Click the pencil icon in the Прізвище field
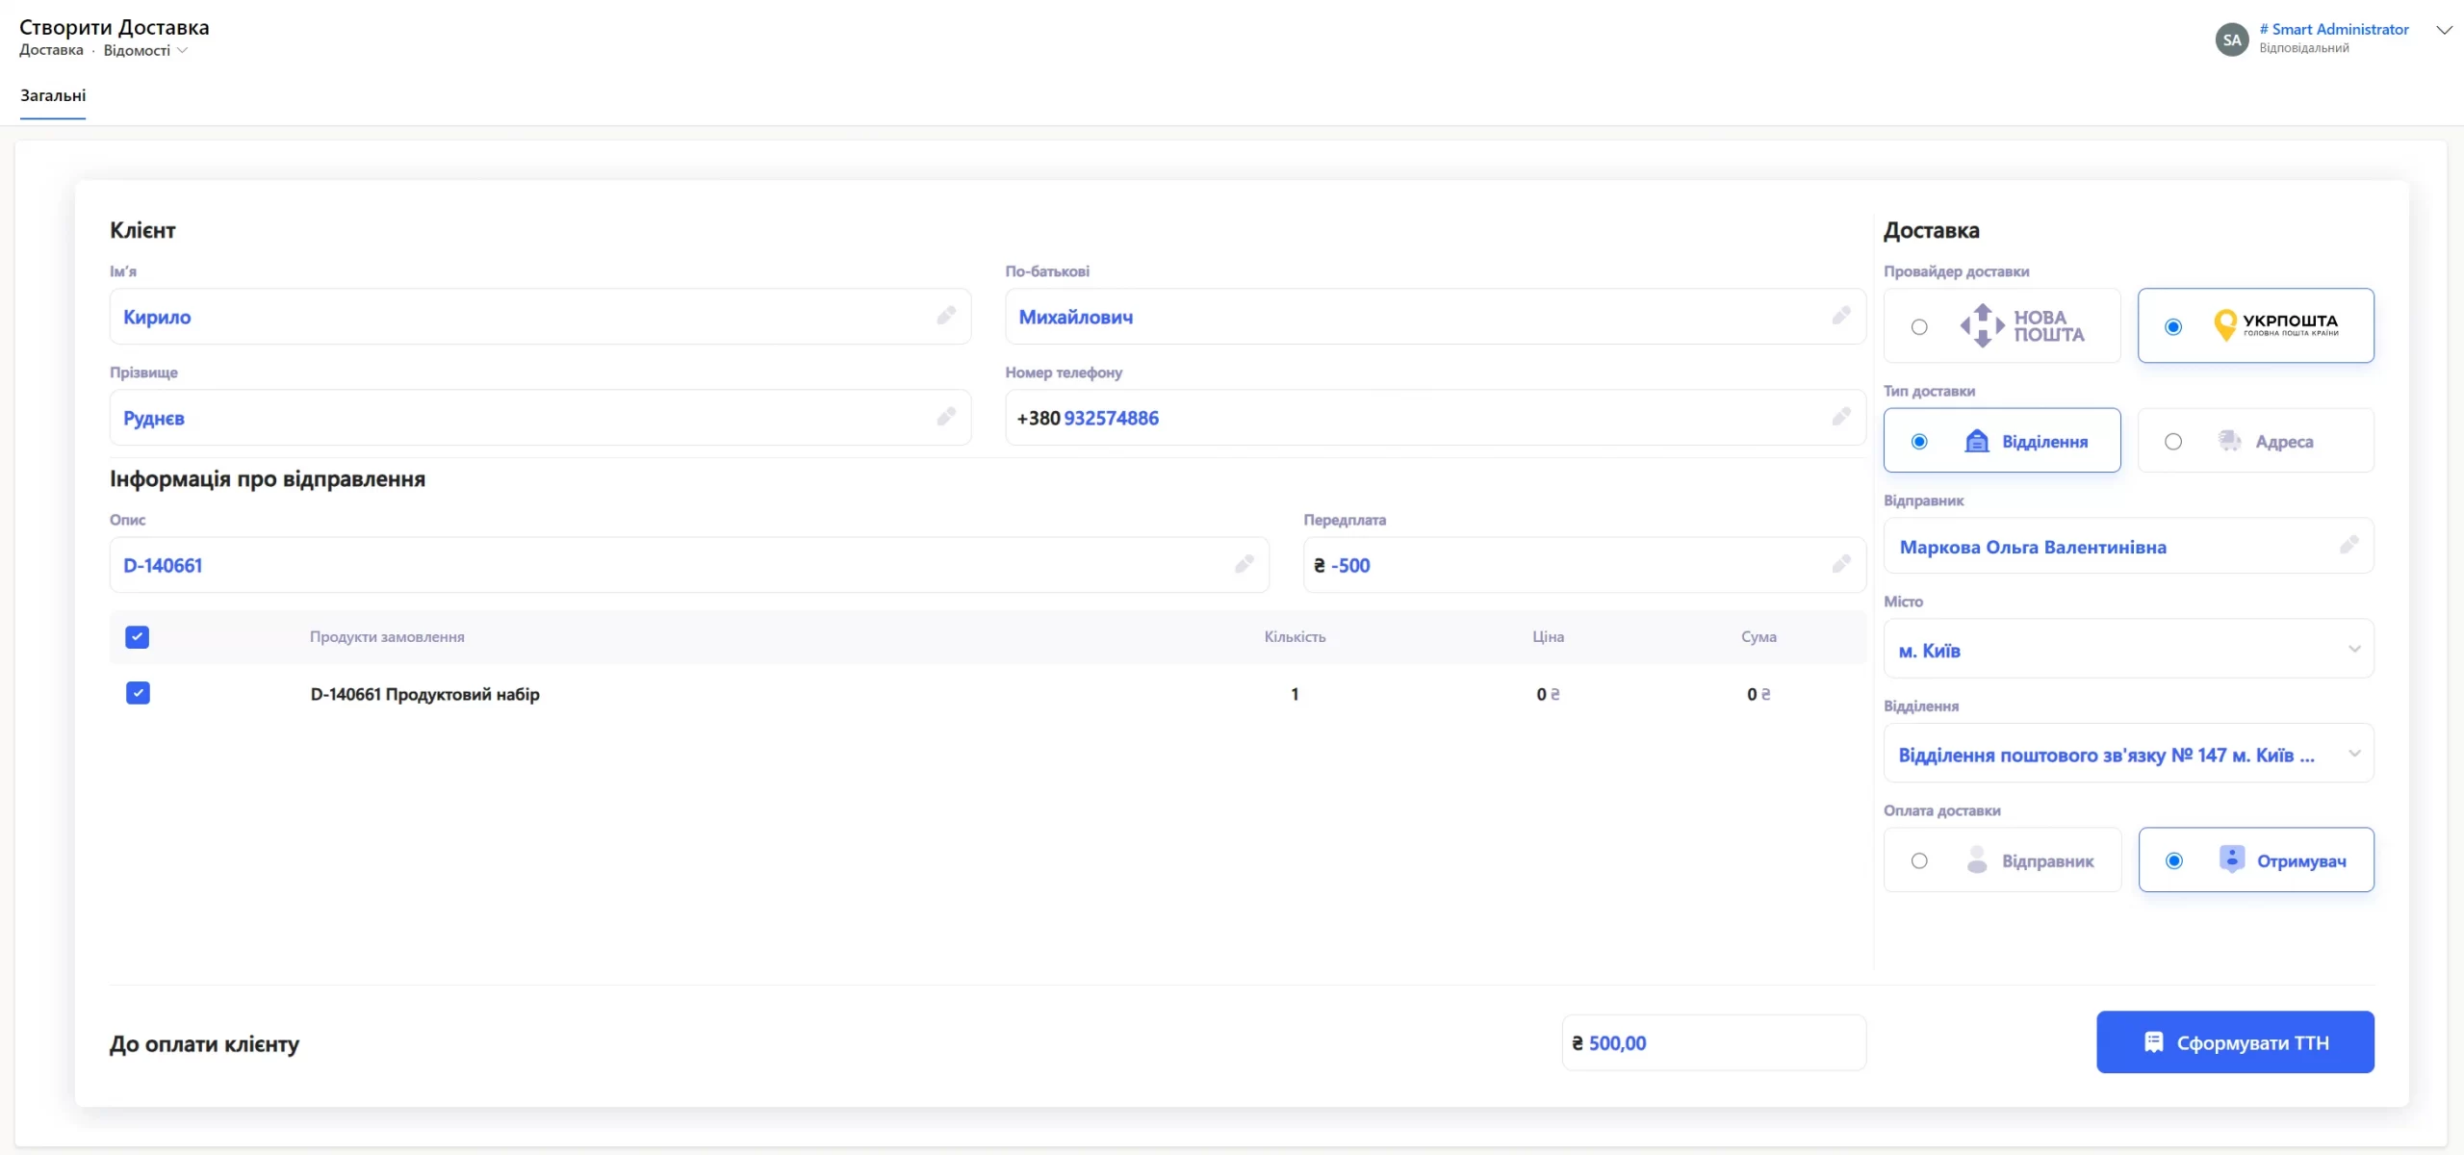This screenshot has width=2464, height=1155. click(x=946, y=417)
